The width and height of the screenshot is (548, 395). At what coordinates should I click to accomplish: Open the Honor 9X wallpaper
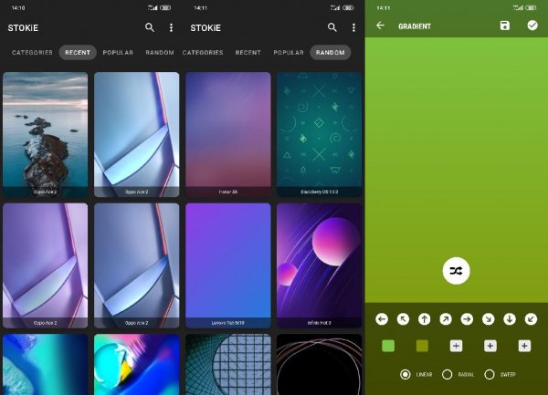tap(228, 135)
